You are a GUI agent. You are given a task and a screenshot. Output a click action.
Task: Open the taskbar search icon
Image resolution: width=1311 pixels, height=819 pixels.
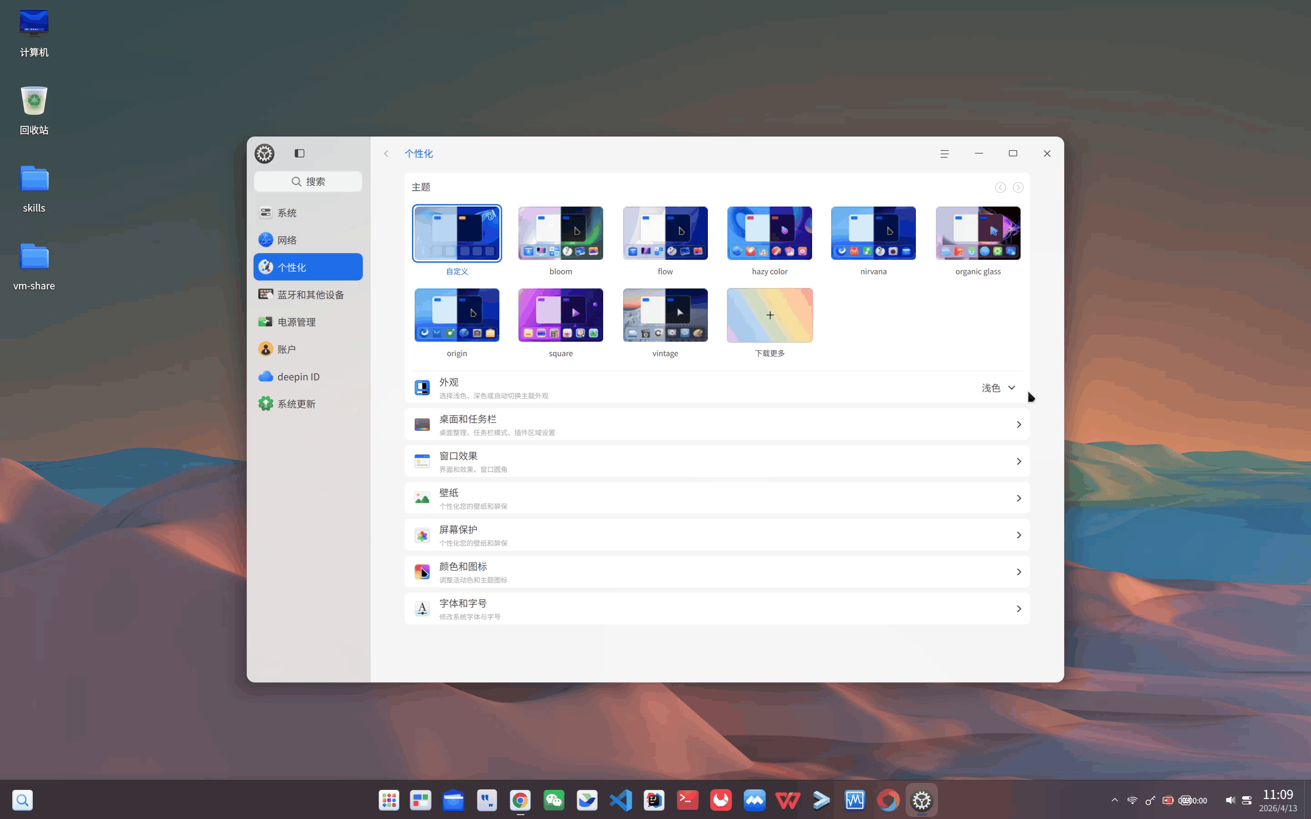23,800
